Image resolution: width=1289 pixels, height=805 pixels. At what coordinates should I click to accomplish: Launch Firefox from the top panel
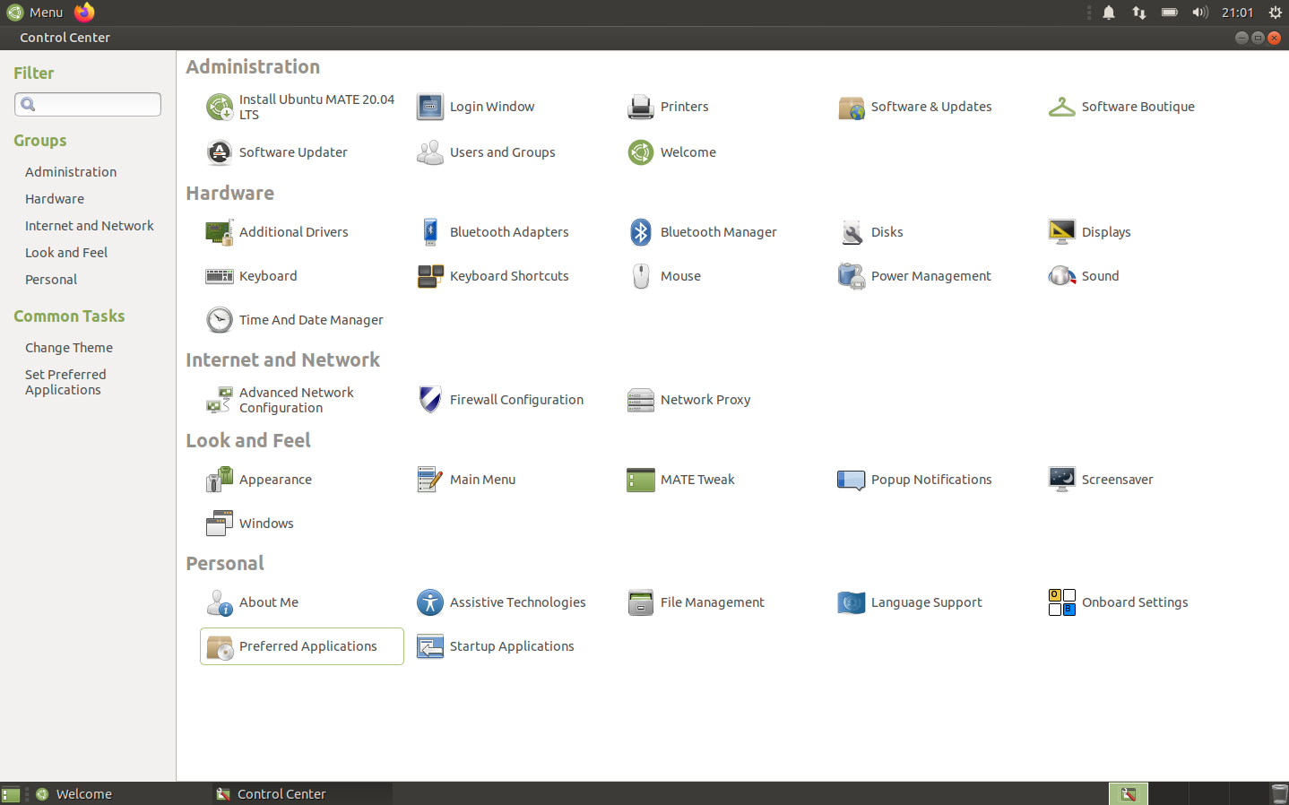pyautogui.click(x=84, y=13)
